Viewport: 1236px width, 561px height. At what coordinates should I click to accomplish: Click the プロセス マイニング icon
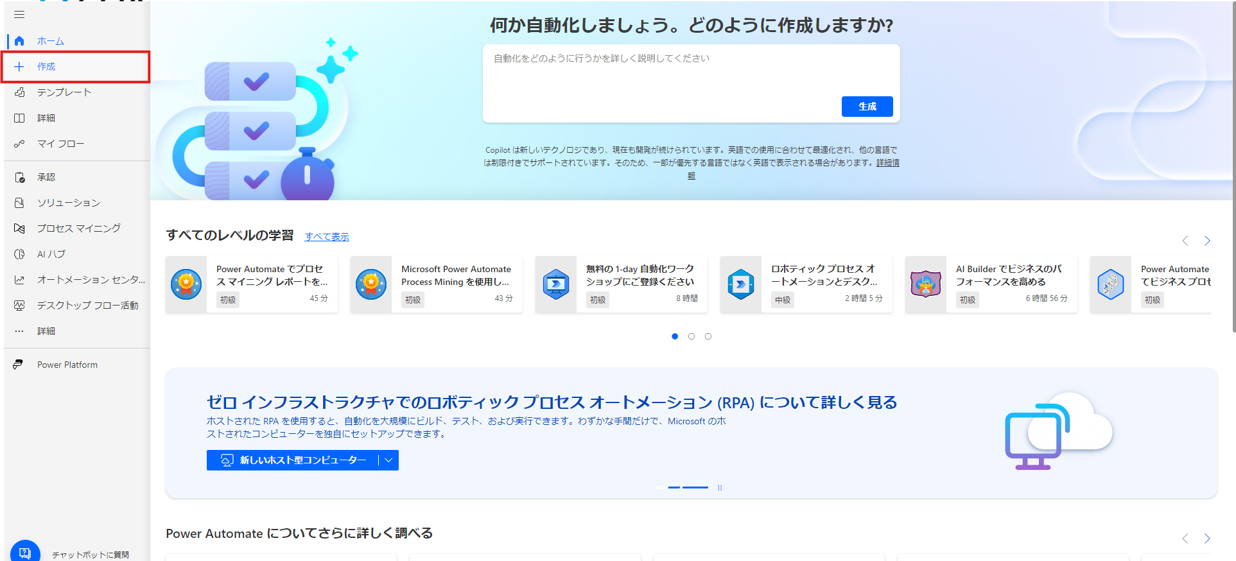[19, 229]
